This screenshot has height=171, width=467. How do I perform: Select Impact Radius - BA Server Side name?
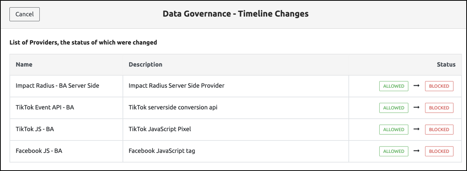tap(57, 86)
